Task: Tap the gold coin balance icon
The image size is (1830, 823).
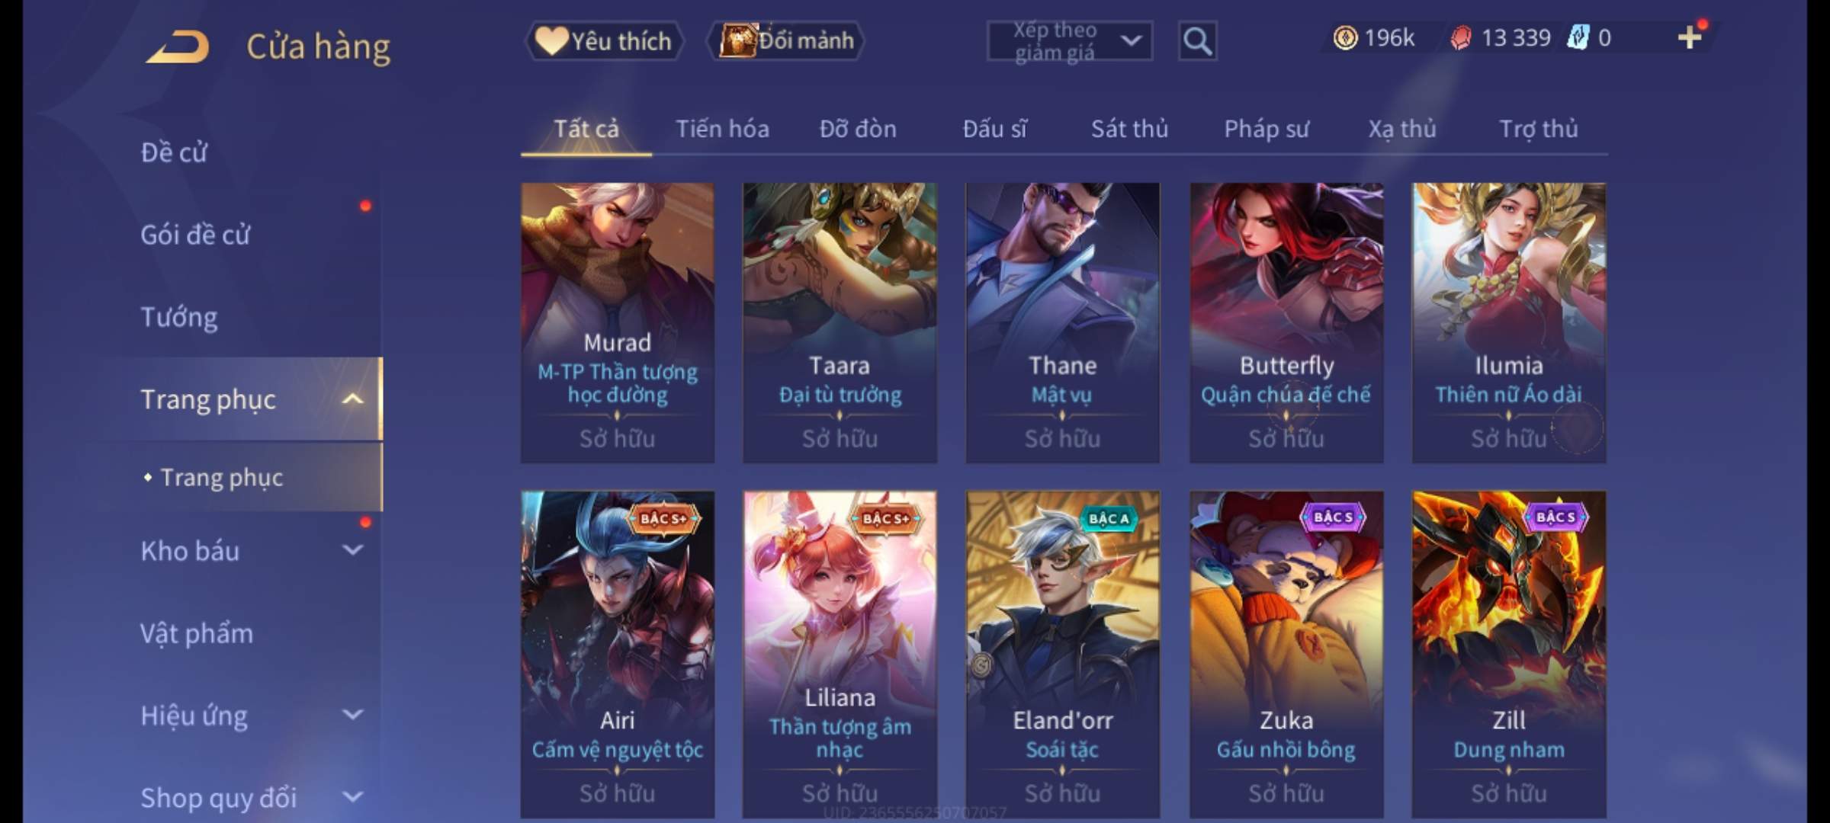Action: coord(1345,37)
